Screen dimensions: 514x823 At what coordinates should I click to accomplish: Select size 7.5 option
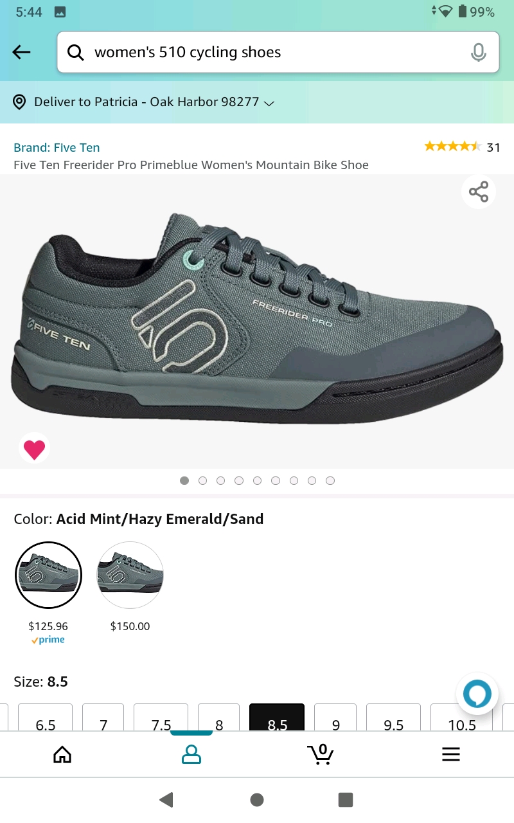click(x=161, y=719)
